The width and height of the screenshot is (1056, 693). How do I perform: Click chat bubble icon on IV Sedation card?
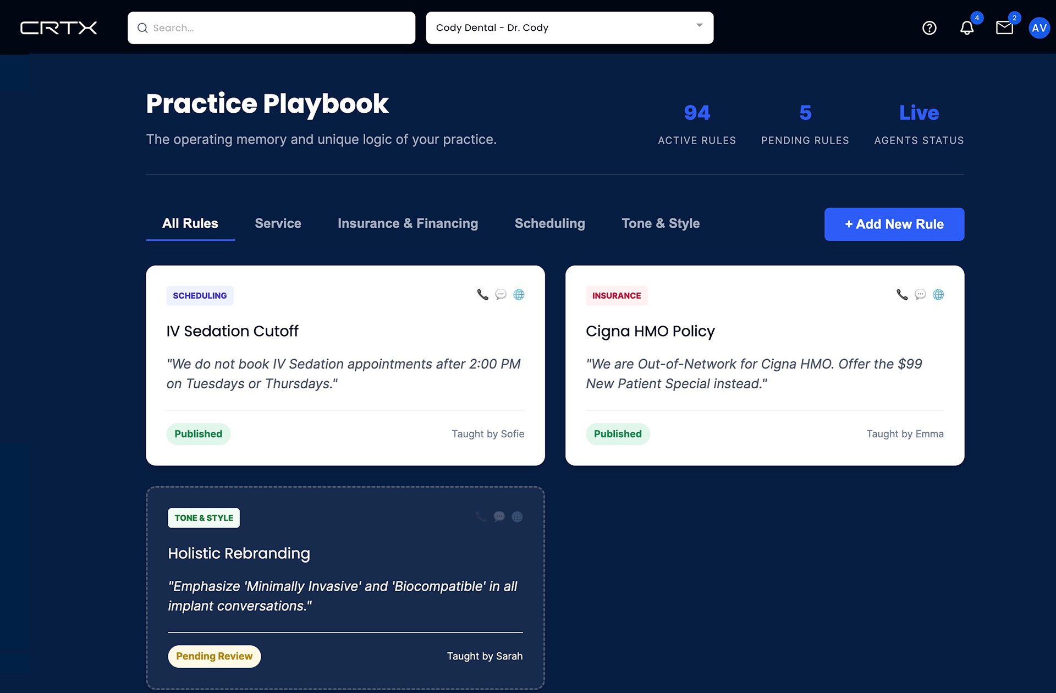point(501,295)
